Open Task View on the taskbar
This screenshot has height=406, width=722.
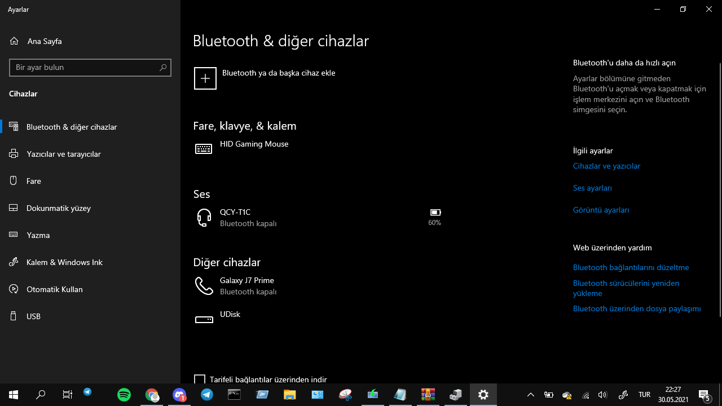[68, 395]
